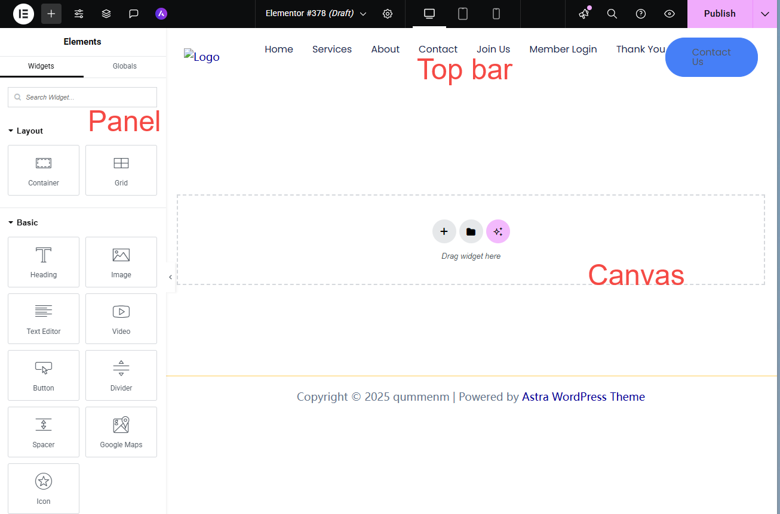
Task: Click the What's New megaphone icon
Action: point(584,14)
